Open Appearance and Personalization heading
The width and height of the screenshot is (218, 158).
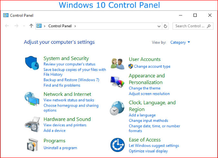click(147, 79)
